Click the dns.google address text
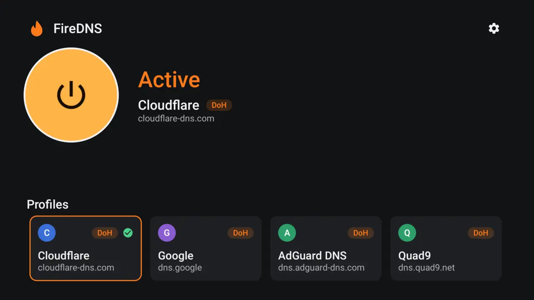Screen dimensions: 534x300 (180, 267)
